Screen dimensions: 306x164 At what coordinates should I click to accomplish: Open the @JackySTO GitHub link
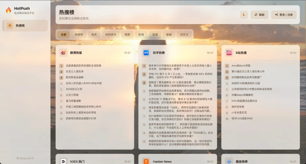pyautogui.click(x=25, y=158)
